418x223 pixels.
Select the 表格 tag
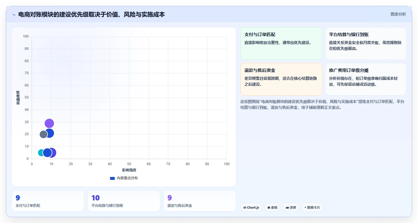tap(272, 207)
